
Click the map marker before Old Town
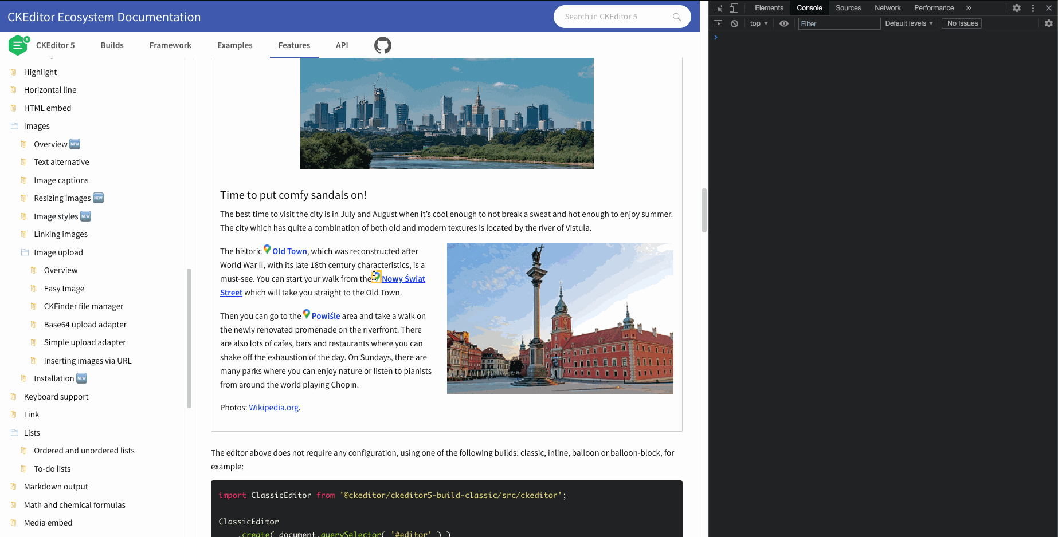267,250
